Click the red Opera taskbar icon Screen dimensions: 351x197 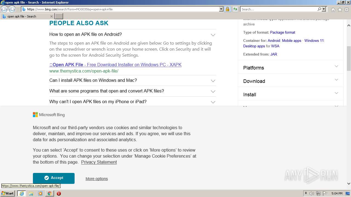coord(59,193)
